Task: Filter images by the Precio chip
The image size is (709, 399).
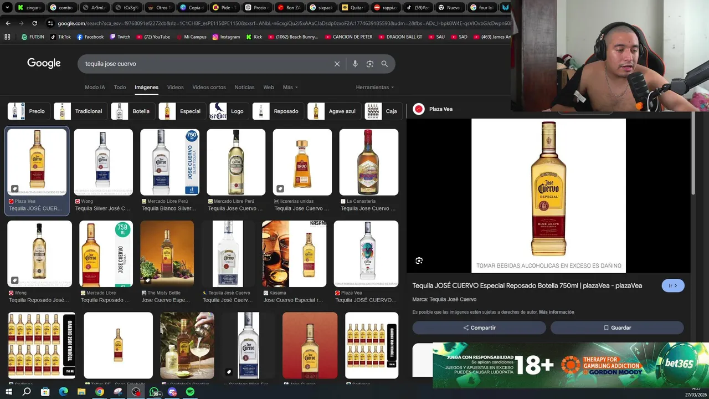Action: (x=28, y=111)
